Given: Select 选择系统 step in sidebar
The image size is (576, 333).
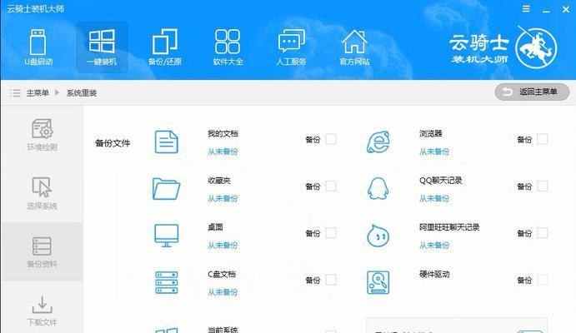Looking at the screenshot, I should [x=42, y=193].
